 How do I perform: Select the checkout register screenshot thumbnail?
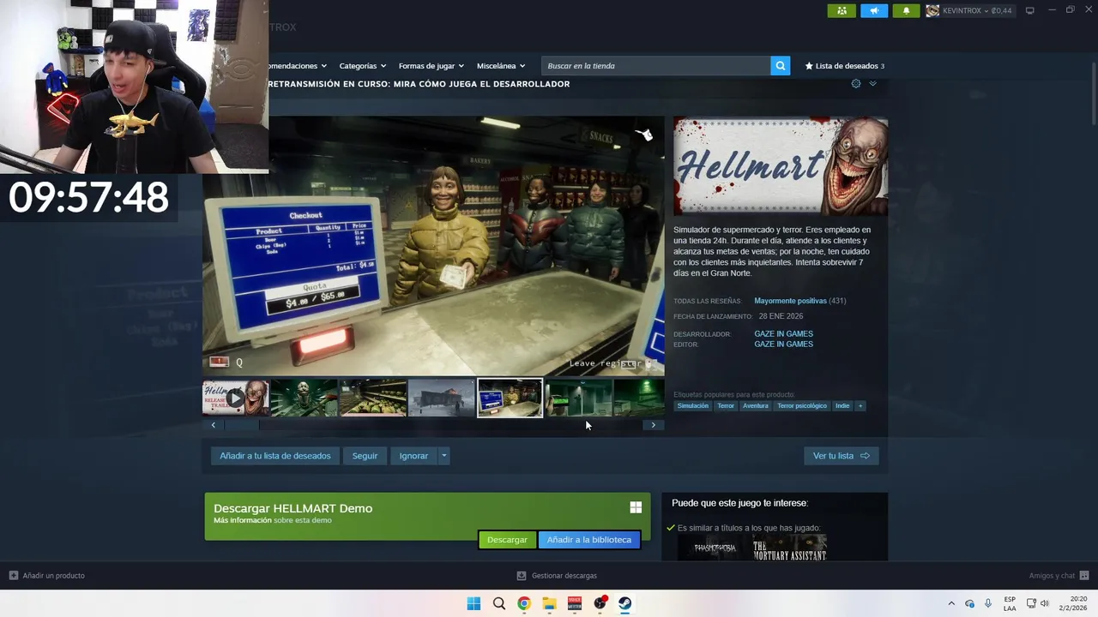coord(510,398)
